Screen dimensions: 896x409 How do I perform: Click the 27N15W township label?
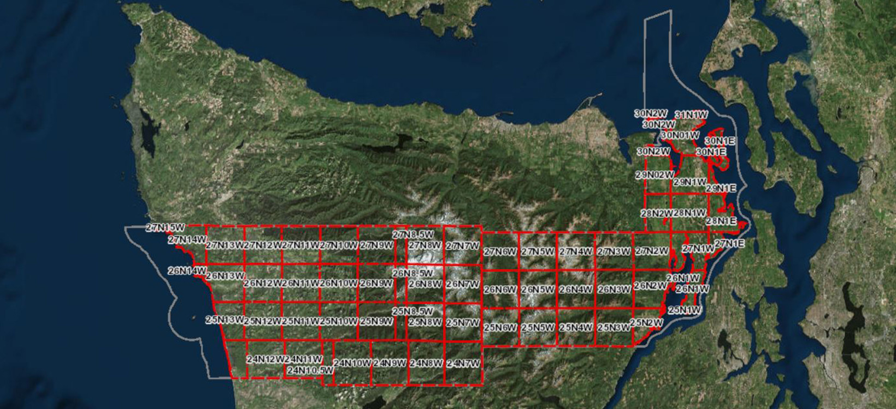tap(166, 227)
